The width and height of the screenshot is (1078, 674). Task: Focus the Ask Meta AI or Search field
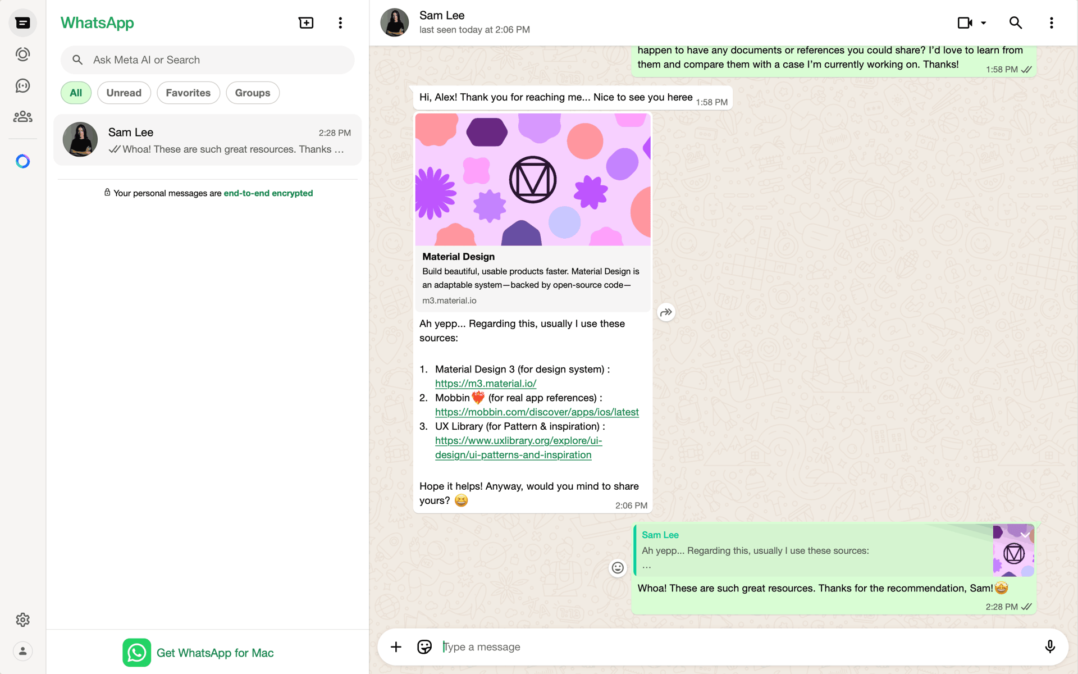(x=207, y=60)
